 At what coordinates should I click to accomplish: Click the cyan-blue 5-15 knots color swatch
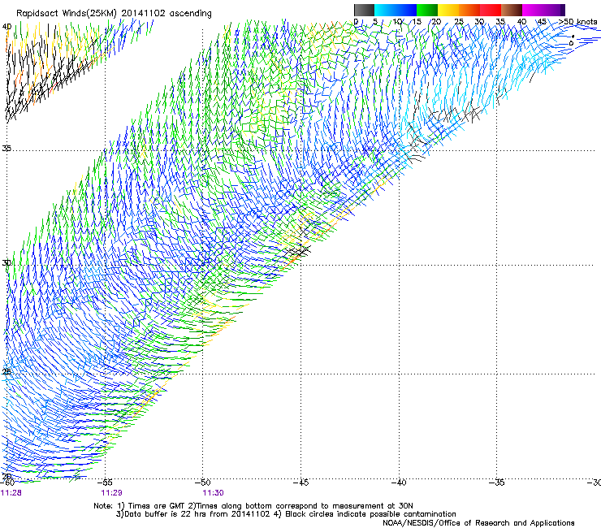pos(396,10)
